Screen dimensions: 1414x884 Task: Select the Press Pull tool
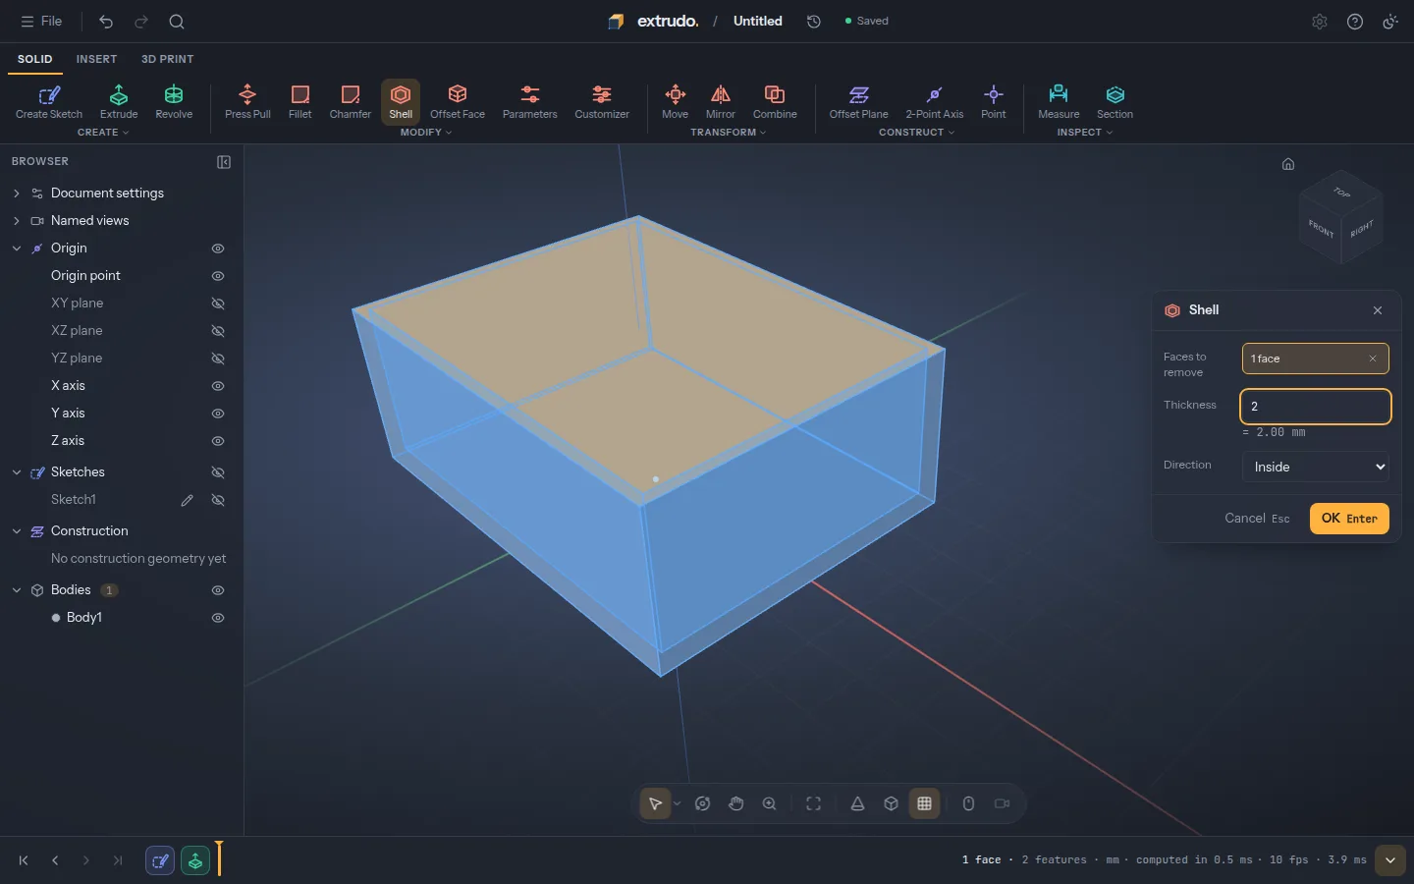[x=247, y=102]
